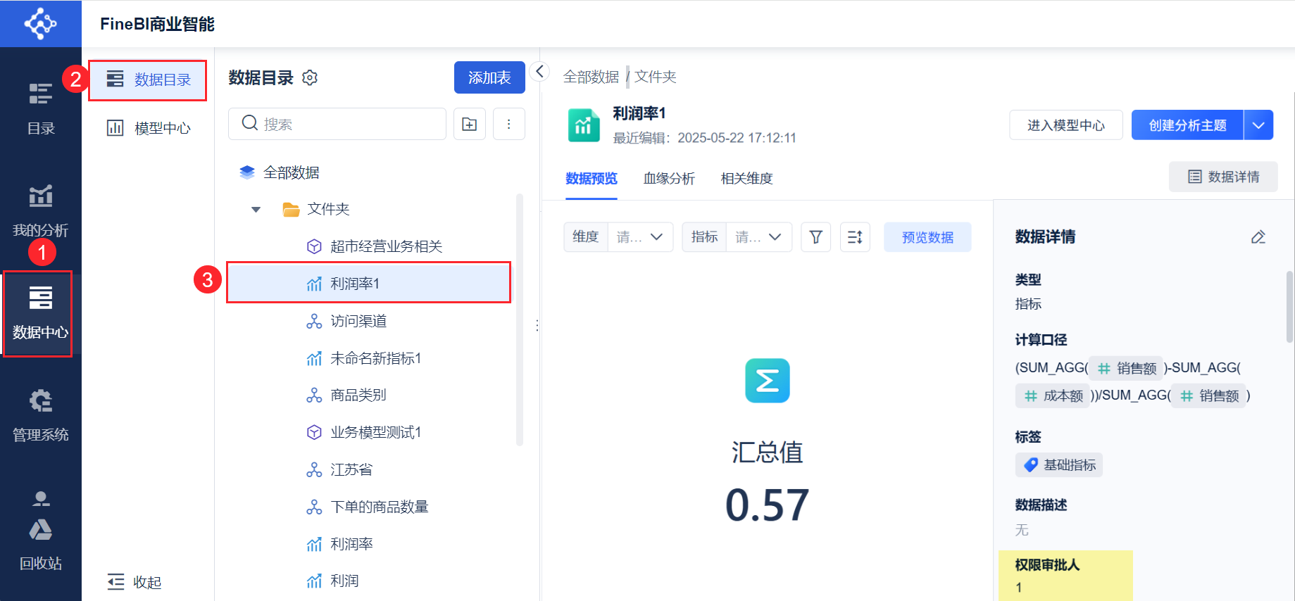Click the 进入模型中心 button
Screen dimensions: 1295x601
[1066, 125]
